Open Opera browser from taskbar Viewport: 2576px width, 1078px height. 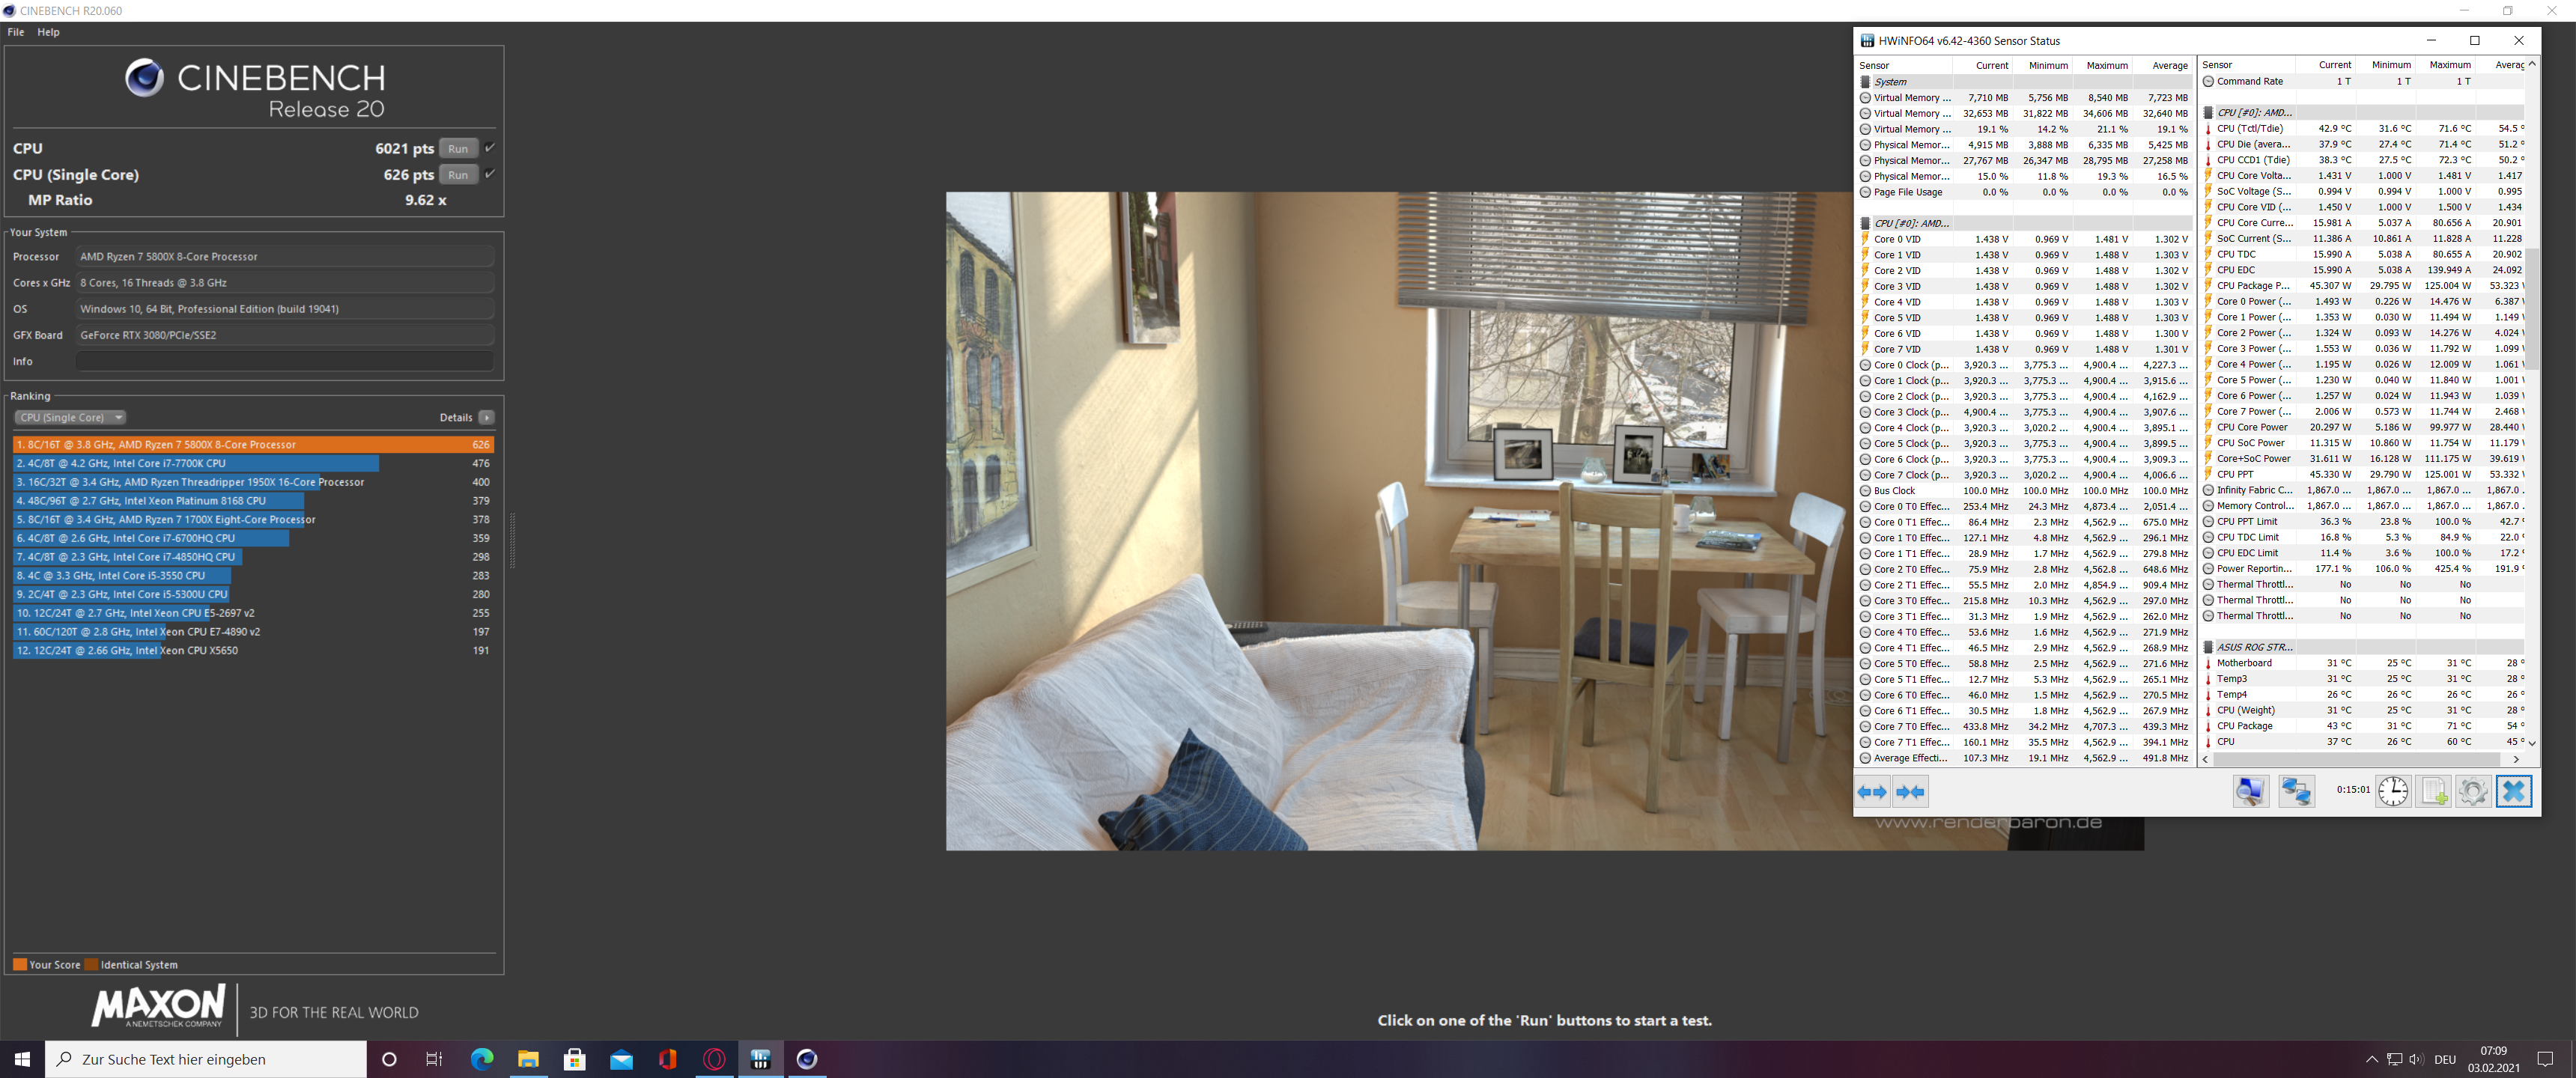(x=714, y=1059)
